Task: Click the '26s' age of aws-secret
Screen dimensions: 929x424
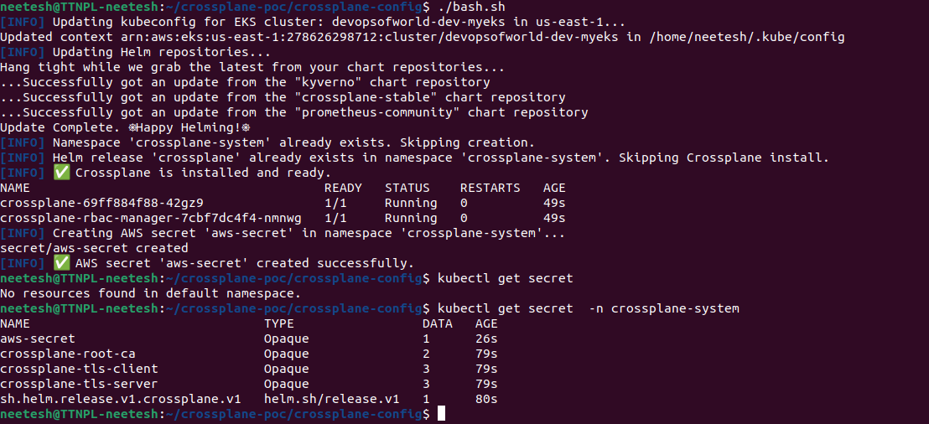Action: pyautogui.click(x=486, y=339)
